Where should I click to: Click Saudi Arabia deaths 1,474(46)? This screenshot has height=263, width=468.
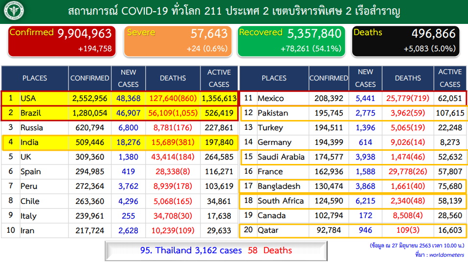(408, 157)
